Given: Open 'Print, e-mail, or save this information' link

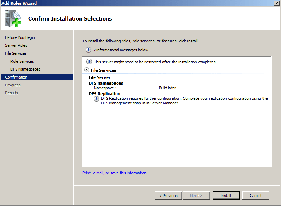Looking at the screenshot, I should [114, 173].
